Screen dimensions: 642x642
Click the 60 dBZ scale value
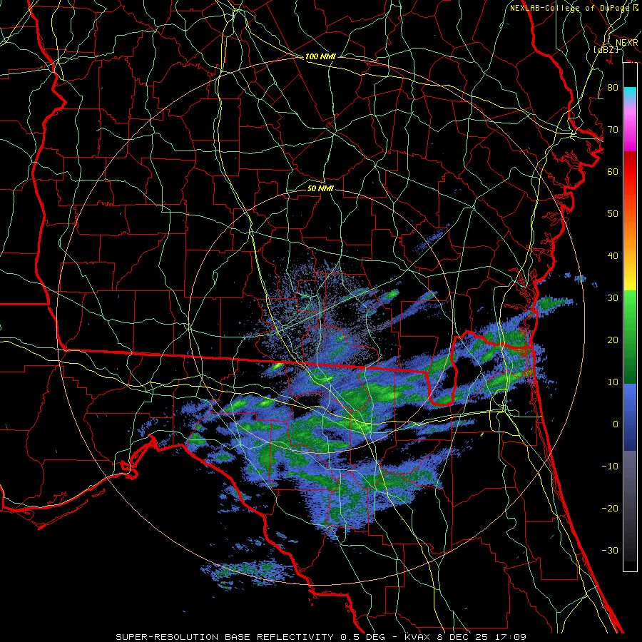[613, 171]
